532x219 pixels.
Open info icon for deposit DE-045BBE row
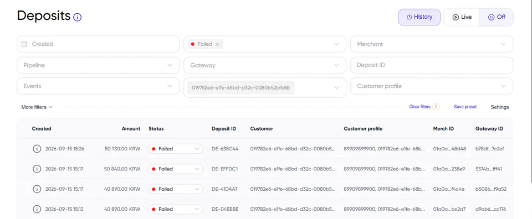37,209
